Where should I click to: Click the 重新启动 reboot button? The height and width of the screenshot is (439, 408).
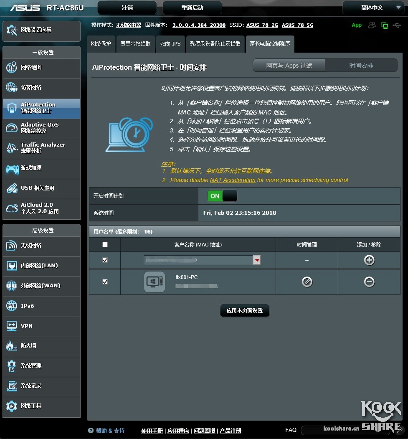click(x=192, y=8)
